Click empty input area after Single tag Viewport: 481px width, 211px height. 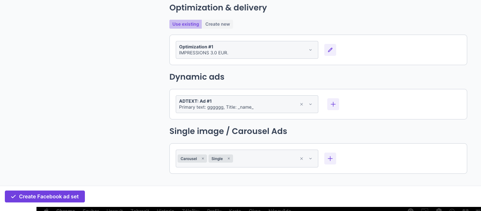[264, 159]
